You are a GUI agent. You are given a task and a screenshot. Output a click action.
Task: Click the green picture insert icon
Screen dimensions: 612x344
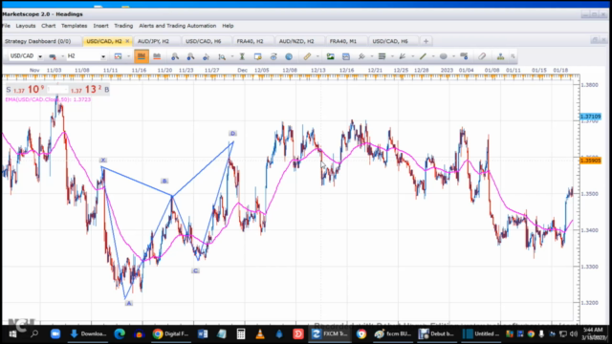coord(330,56)
